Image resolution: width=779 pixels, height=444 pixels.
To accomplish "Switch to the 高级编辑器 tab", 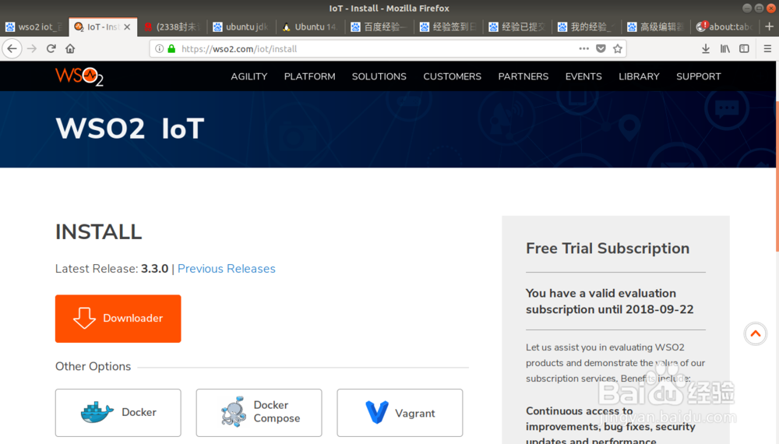I will pos(655,26).
